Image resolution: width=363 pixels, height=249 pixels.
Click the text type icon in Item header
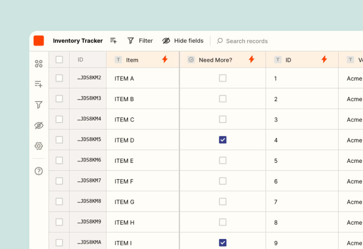coord(118,60)
